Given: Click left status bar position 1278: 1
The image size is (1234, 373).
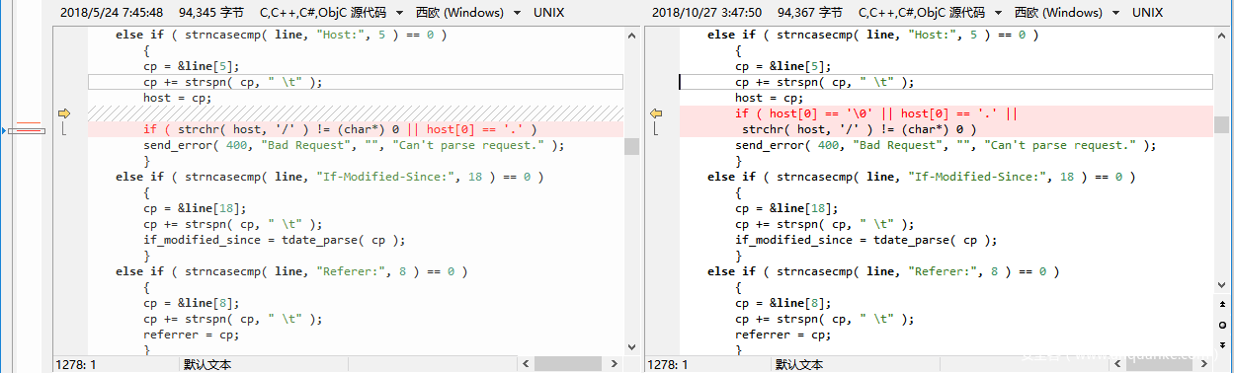Looking at the screenshot, I should point(76,364).
